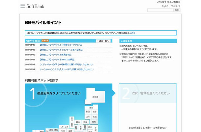Open the クレジットカード決済 news link
Image resolution: width=201 pixels, height=132 pixels.
(67, 64)
